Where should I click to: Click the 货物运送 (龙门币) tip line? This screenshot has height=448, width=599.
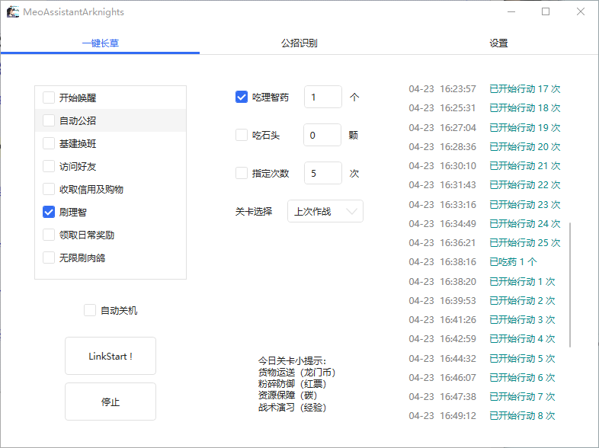(x=296, y=373)
